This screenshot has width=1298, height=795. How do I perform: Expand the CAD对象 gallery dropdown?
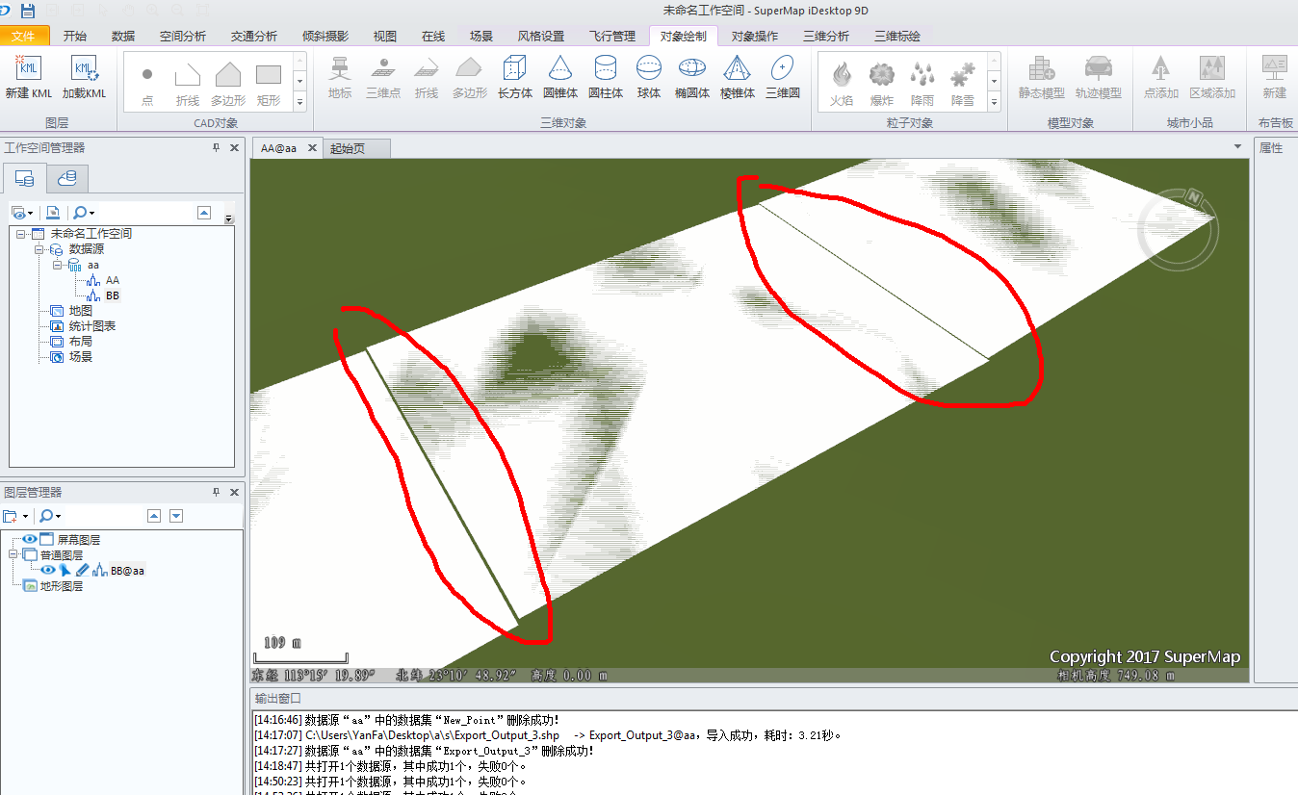click(299, 102)
